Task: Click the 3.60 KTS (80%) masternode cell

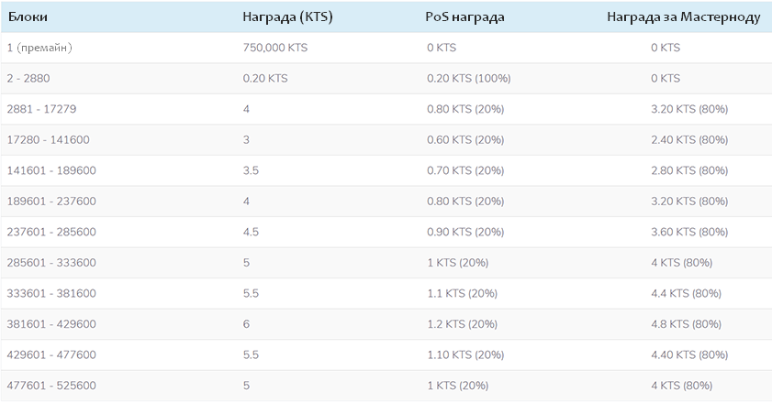Action: (x=689, y=232)
